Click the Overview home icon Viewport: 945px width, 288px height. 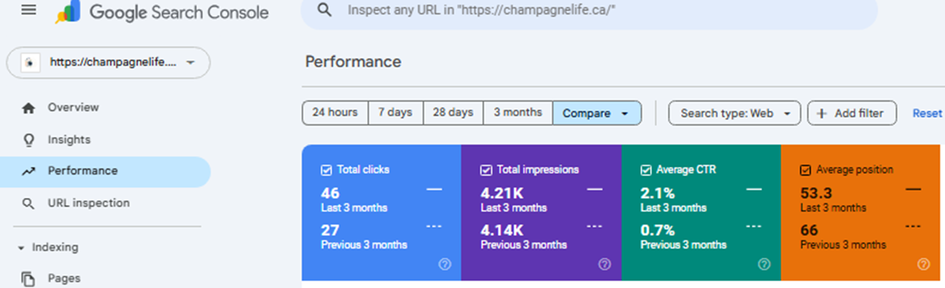29,108
